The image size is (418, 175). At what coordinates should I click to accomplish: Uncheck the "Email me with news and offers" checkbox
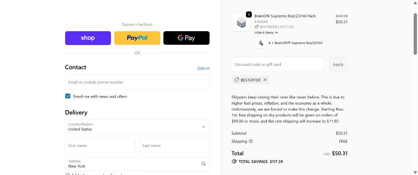coord(68,96)
